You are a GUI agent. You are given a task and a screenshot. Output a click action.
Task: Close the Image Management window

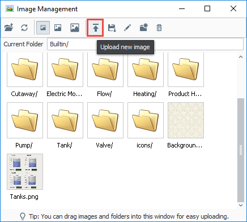pos(233,8)
